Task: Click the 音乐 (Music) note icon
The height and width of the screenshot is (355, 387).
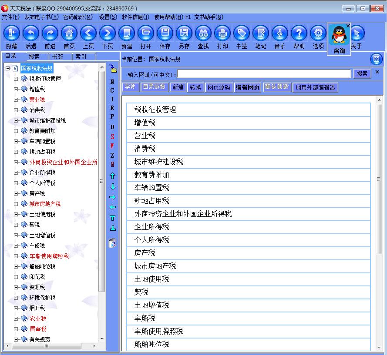Action: (280, 33)
